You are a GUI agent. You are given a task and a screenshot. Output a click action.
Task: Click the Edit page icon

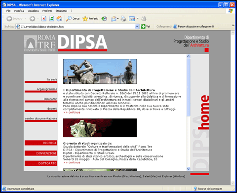(x=132, y=19)
